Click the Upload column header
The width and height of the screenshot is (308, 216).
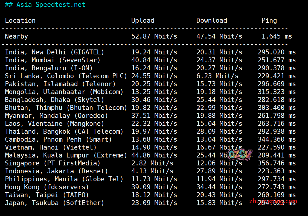tap(143, 21)
